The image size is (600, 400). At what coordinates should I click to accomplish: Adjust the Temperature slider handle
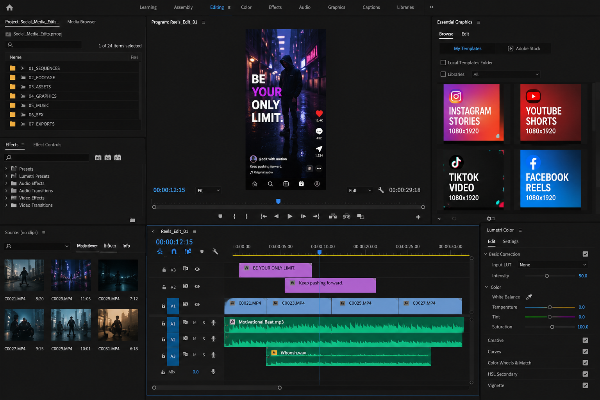(x=550, y=307)
